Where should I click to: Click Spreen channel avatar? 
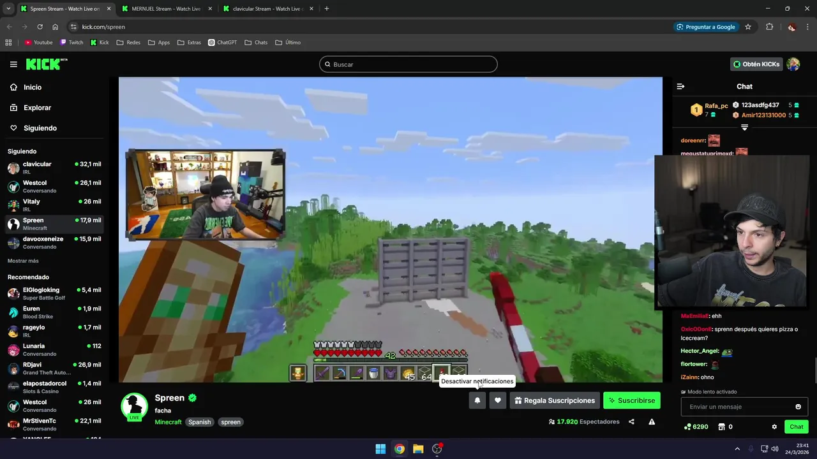(134, 406)
